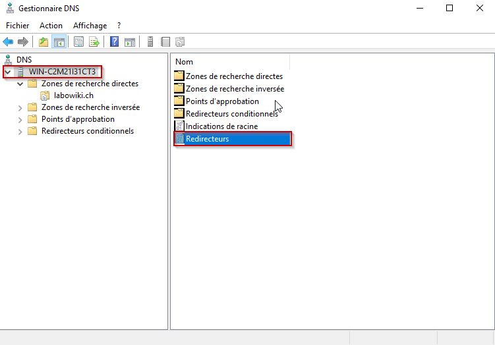Open the ? help menu
Image resolution: width=495 pixels, height=345 pixels.
point(119,26)
